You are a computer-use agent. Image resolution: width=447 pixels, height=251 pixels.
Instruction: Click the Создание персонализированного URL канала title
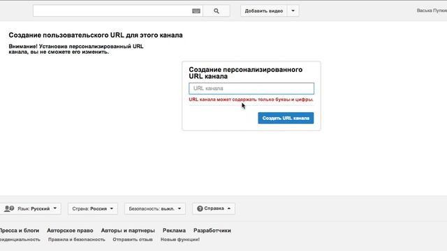pos(246,73)
